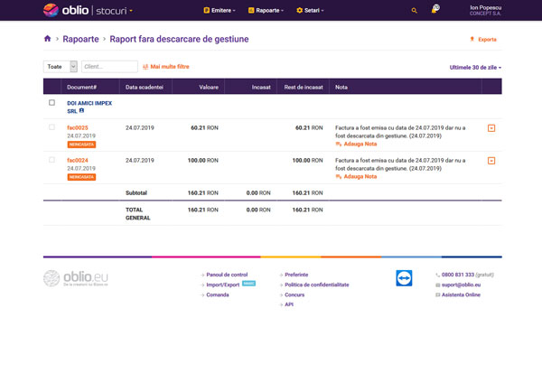Tick the checkbox for invoice fac0025
The width and height of the screenshot is (542, 374).
point(51,127)
